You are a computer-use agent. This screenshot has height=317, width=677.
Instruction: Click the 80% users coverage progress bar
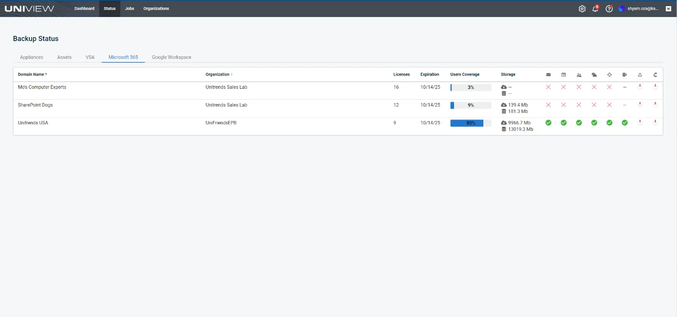[x=470, y=123]
